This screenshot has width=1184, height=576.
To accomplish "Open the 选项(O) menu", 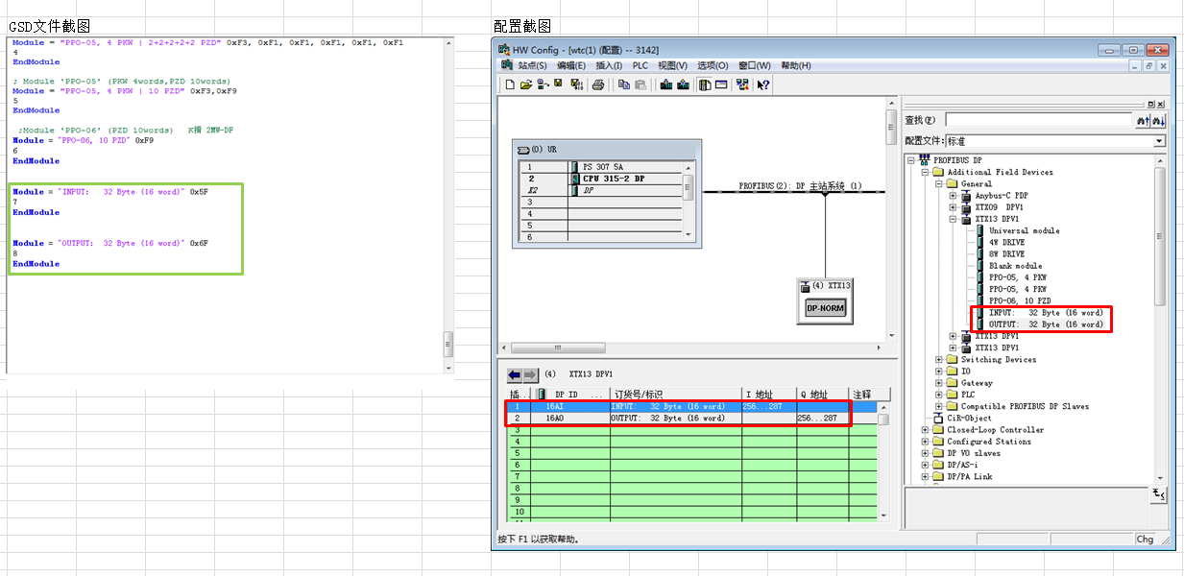I will 713,66.
